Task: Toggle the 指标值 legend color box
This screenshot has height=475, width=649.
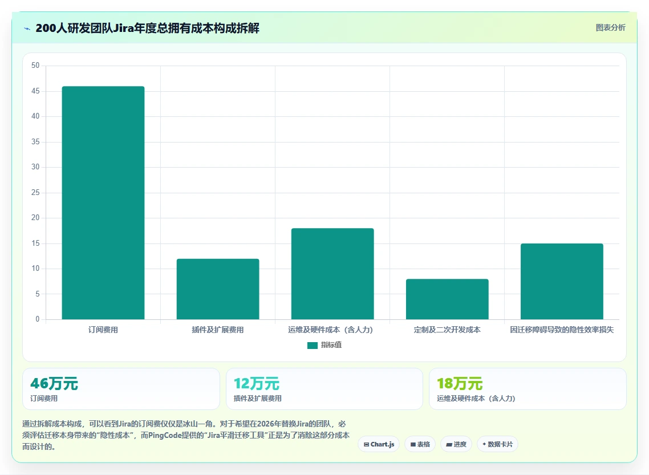Action: click(x=313, y=345)
